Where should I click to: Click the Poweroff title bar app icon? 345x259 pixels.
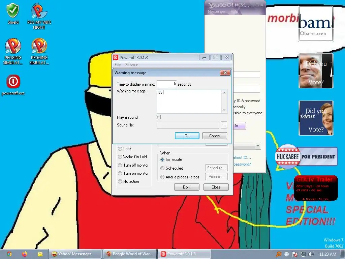116,57
